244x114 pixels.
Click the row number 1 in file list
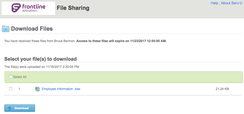[19, 89]
